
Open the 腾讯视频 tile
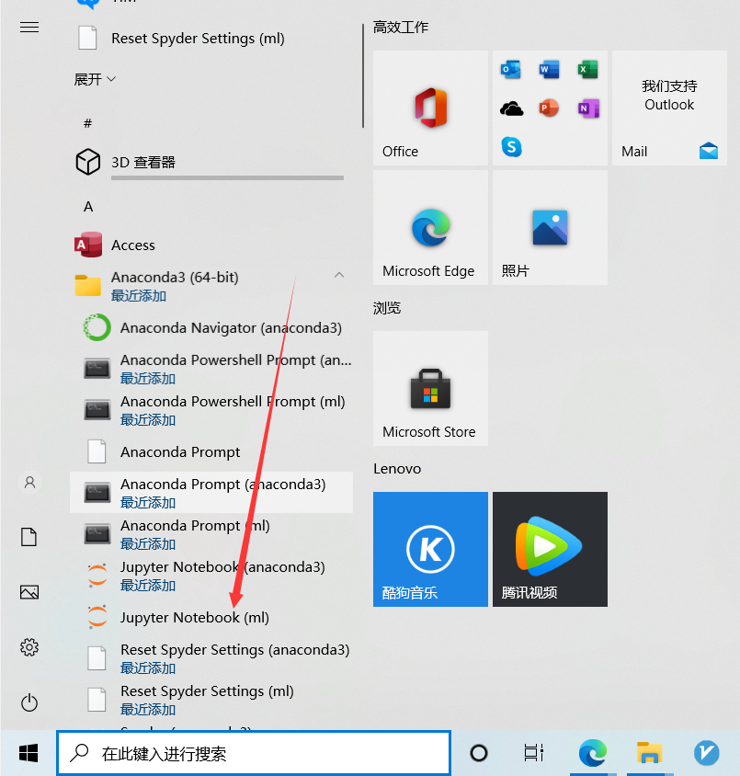coord(550,549)
